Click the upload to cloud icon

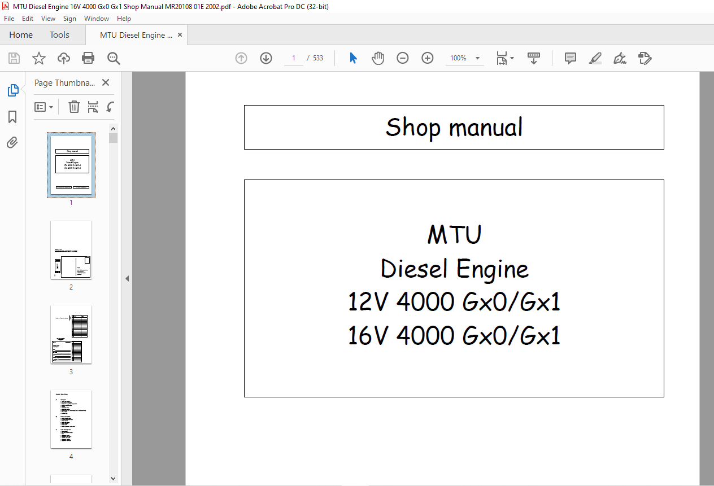pyautogui.click(x=64, y=58)
